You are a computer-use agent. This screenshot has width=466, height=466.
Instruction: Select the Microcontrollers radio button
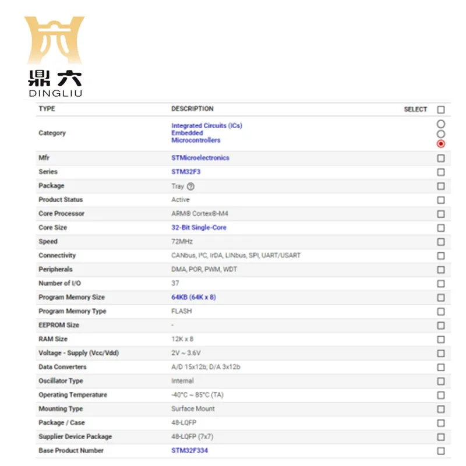(x=441, y=144)
